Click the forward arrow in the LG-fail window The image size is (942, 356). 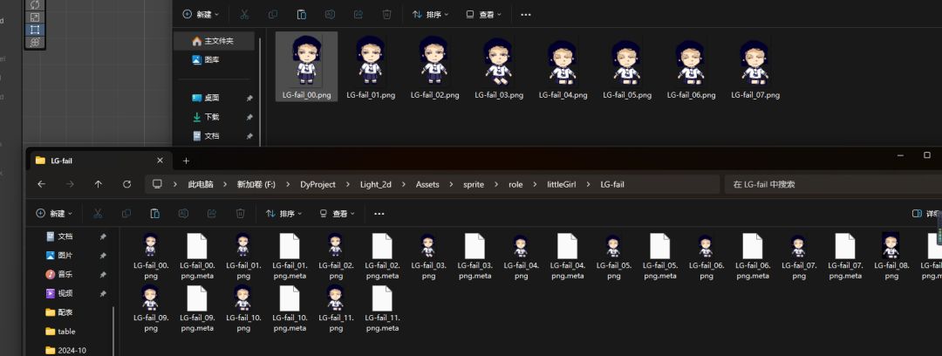coord(70,185)
